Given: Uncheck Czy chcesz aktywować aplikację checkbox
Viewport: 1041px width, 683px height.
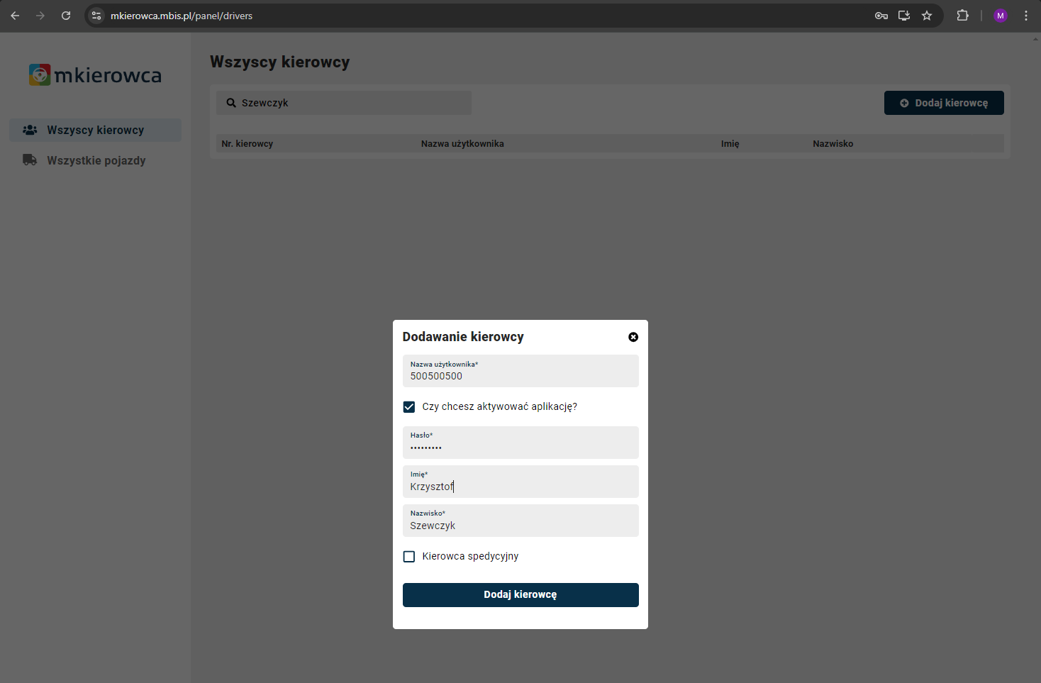Looking at the screenshot, I should 409,407.
